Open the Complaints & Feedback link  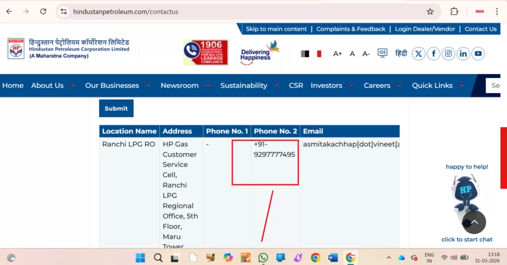coord(351,29)
